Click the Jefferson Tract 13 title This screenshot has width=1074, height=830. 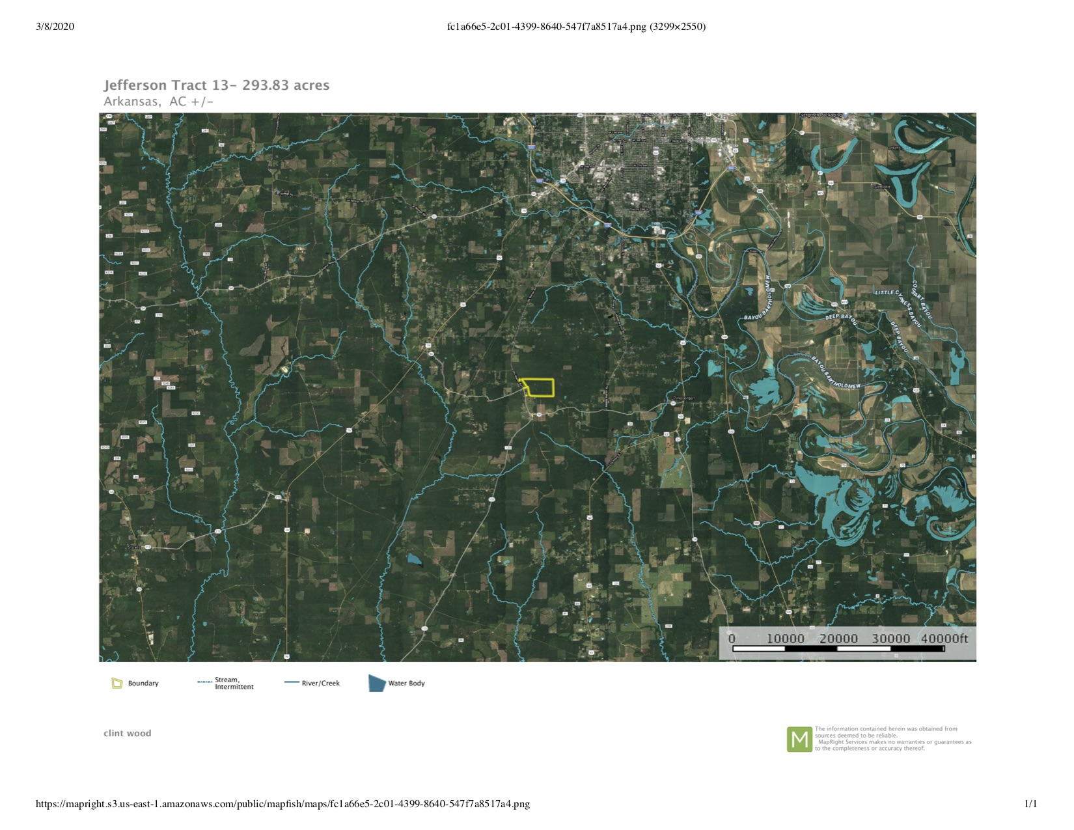(x=217, y=85)
